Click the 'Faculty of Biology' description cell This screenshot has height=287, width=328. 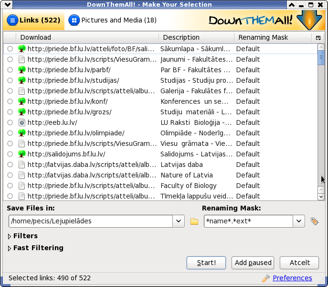pyautogui.click(x=189, y=186)
